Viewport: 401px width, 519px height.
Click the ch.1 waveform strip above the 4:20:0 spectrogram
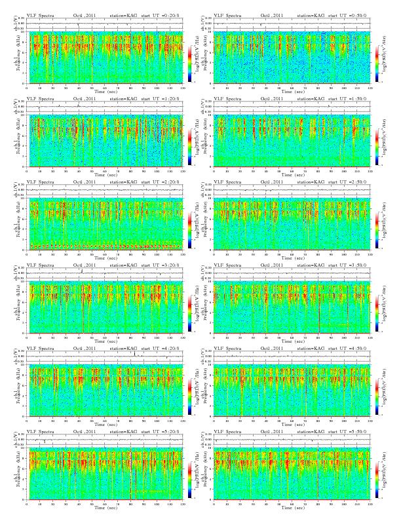pos(105,356)
